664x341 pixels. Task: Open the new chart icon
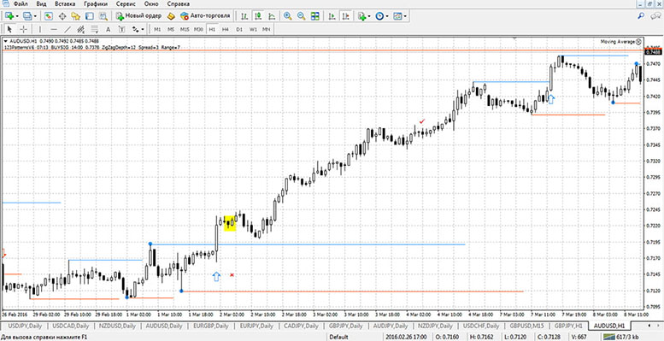coord(9,16)
